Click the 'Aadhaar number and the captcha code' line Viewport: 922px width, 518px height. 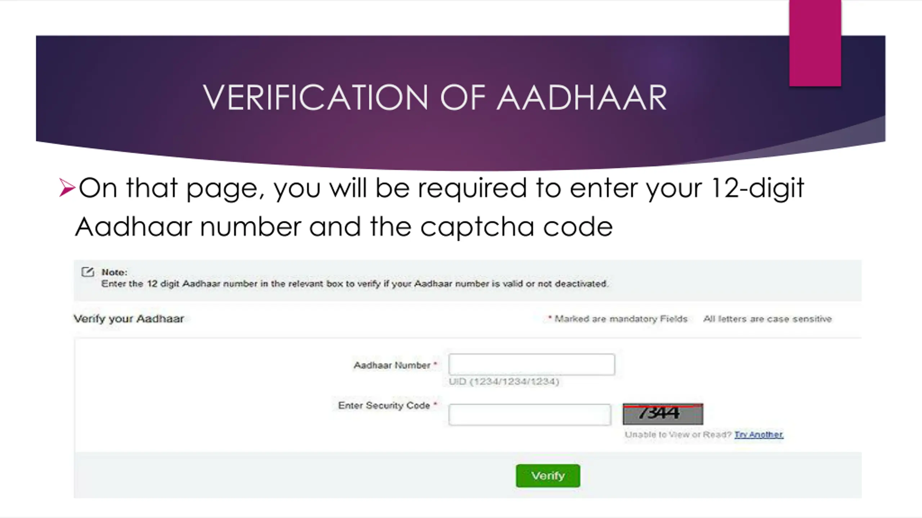pyautogui.click(x=344, y=227)
